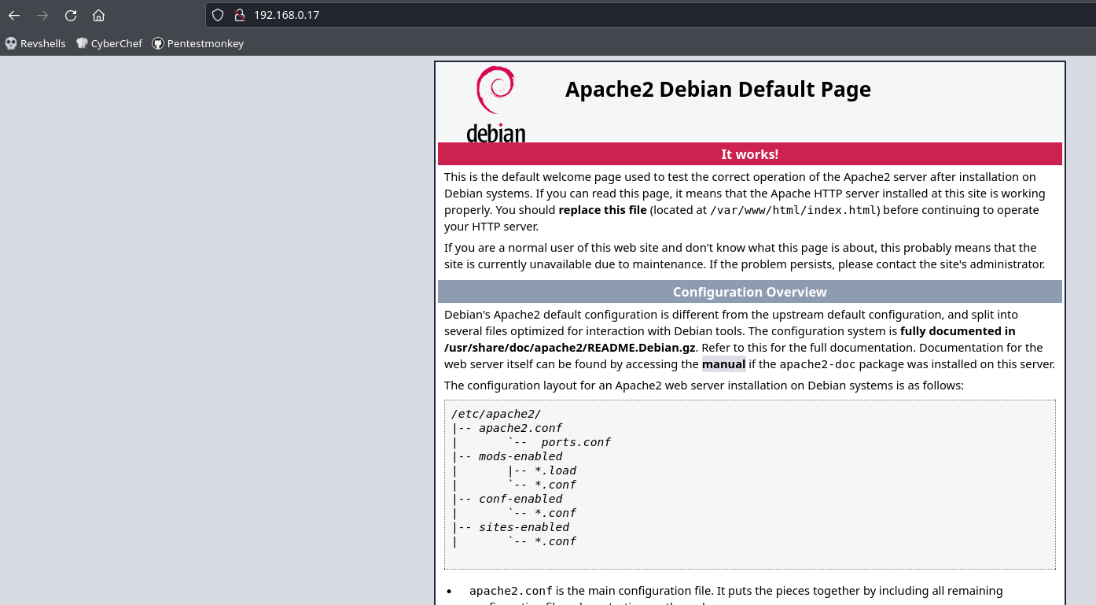Open the browser home page

pos(98,15)
